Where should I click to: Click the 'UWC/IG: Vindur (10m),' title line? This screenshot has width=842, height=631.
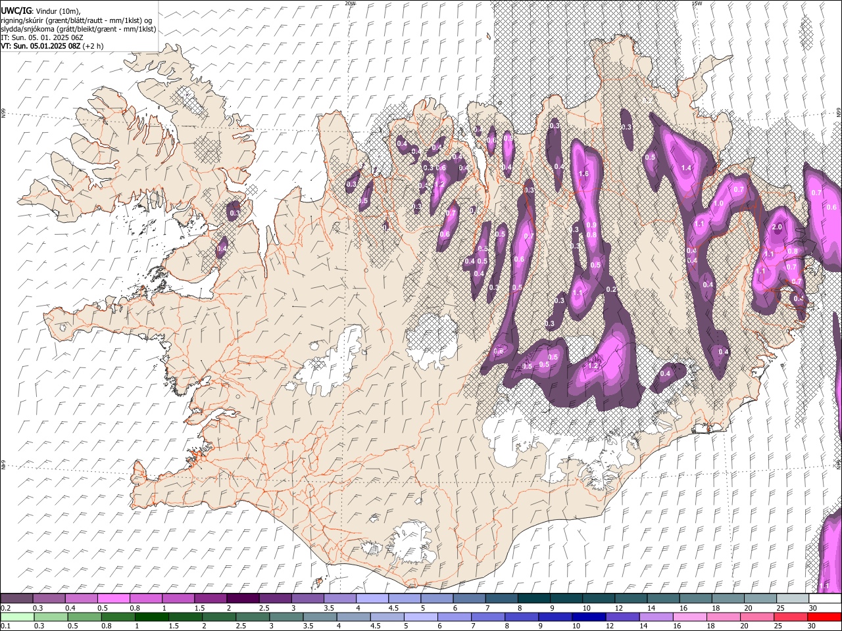click(x=40, y=11)
